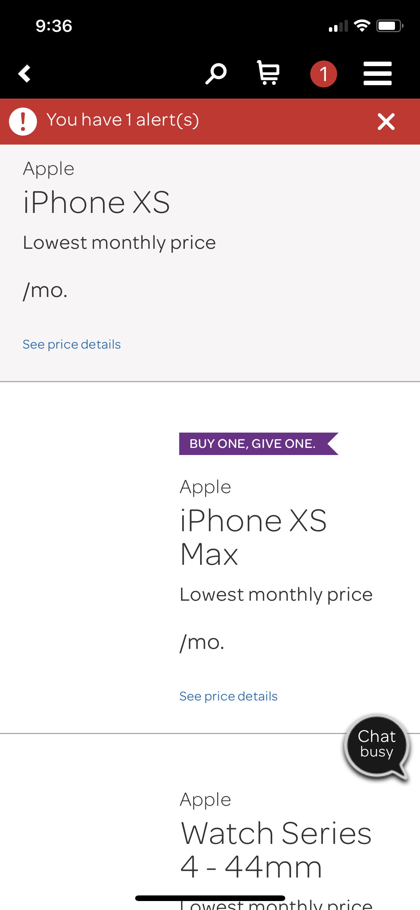Select the iPhone XS product title

point(96,202)
